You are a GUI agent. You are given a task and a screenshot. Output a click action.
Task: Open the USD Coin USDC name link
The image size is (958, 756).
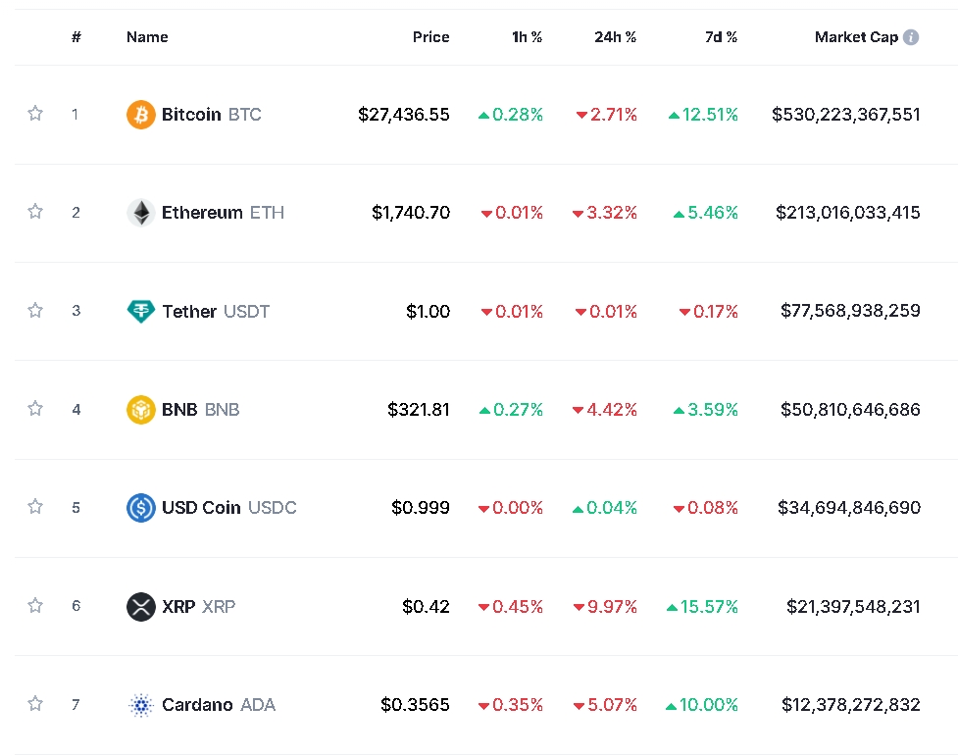click(228, 507)
